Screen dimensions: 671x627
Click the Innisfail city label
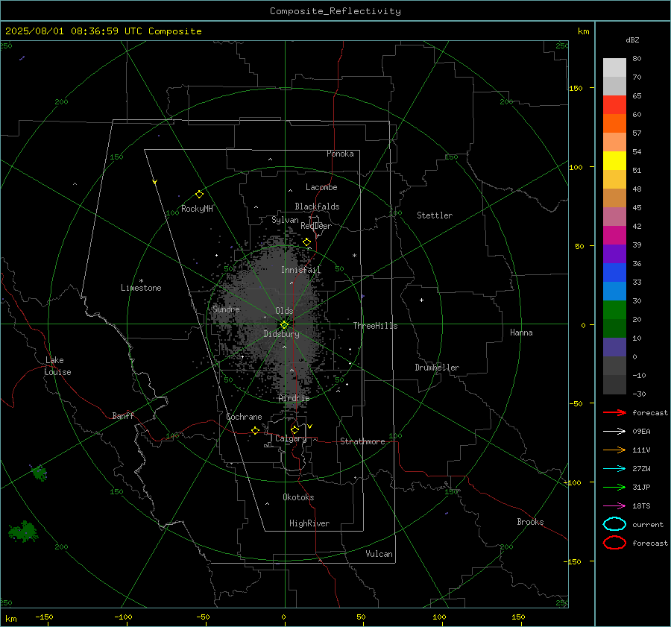click(x=301, y=270)
